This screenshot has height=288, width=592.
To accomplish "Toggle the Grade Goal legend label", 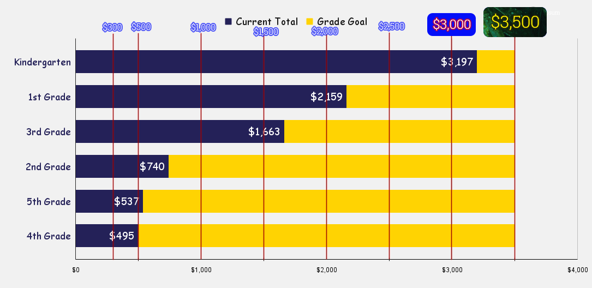I will click(x=343, y=22).
